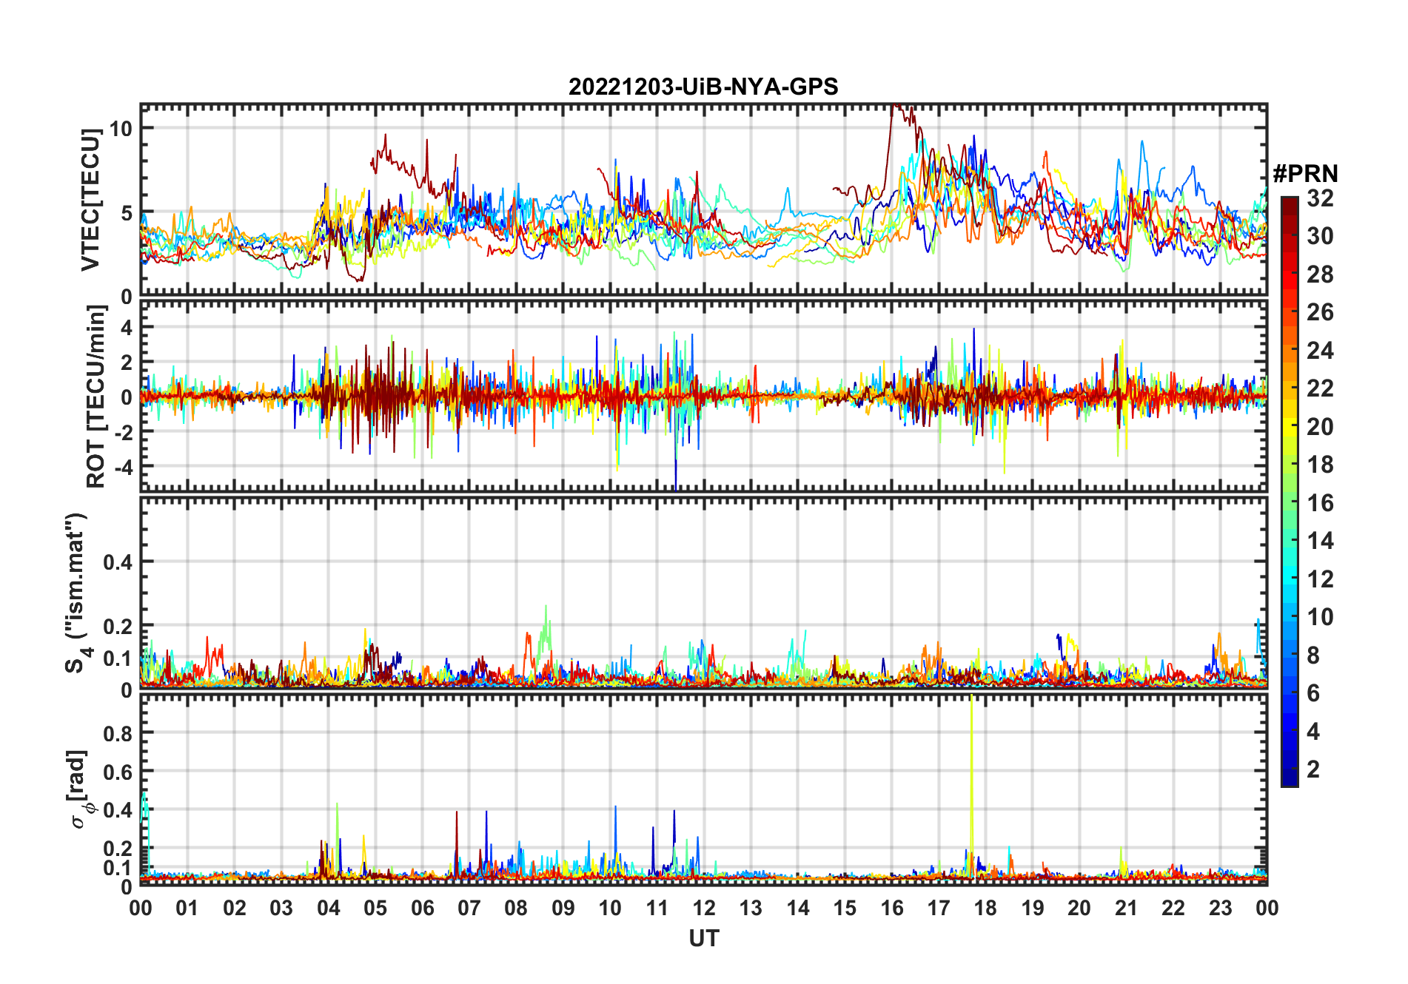Select the "26" label on the colorbar
This screenshot has height=984, width=1408.
point(1320,312)
